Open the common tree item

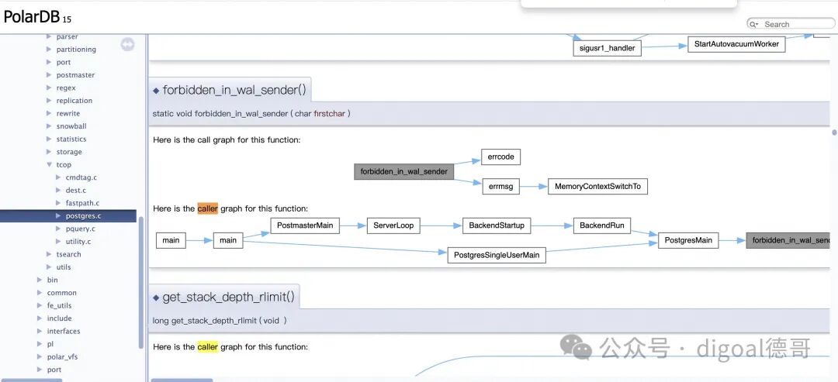point(61,292)
